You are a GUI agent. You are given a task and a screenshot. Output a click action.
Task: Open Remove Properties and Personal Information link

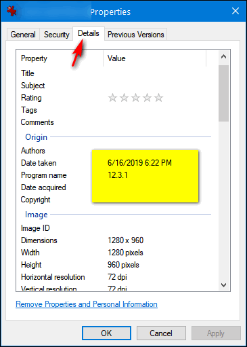coord(87,304)
